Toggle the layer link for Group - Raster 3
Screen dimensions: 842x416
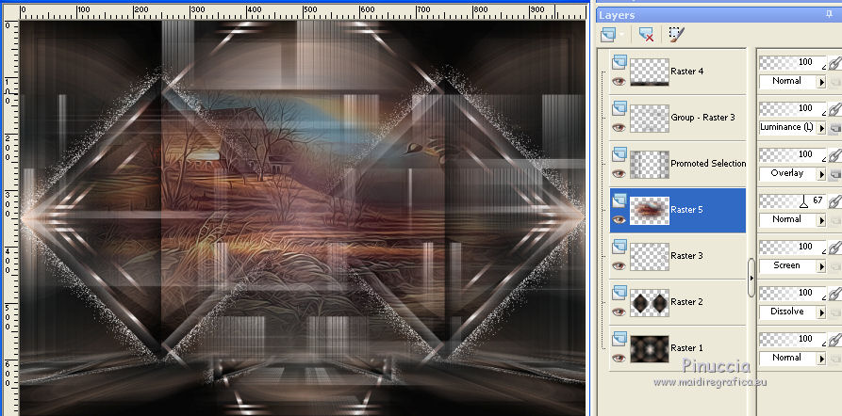(x=834, y=110)
